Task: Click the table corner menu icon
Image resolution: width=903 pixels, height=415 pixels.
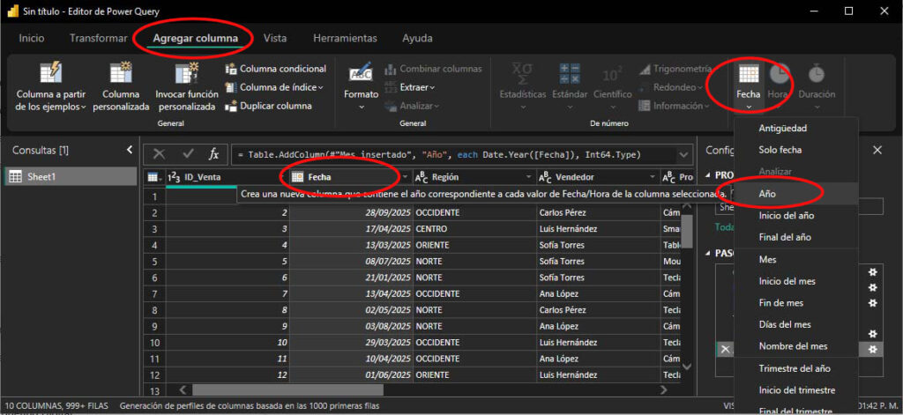Action: (153, 177)
